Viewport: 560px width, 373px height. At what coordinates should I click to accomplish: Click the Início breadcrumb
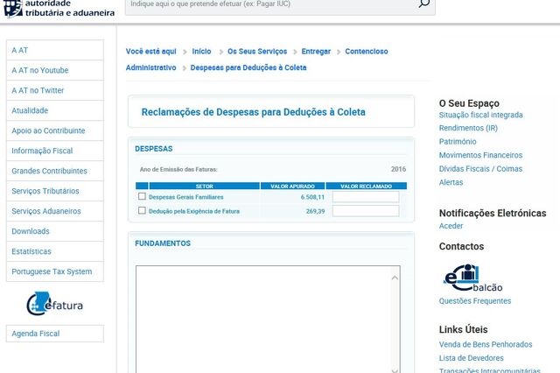pyautogui.click(x=201, y=52)
